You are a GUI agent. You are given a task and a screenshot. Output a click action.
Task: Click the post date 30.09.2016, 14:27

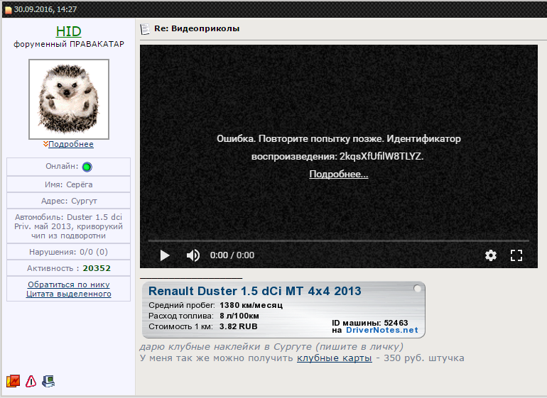[45, 9]
